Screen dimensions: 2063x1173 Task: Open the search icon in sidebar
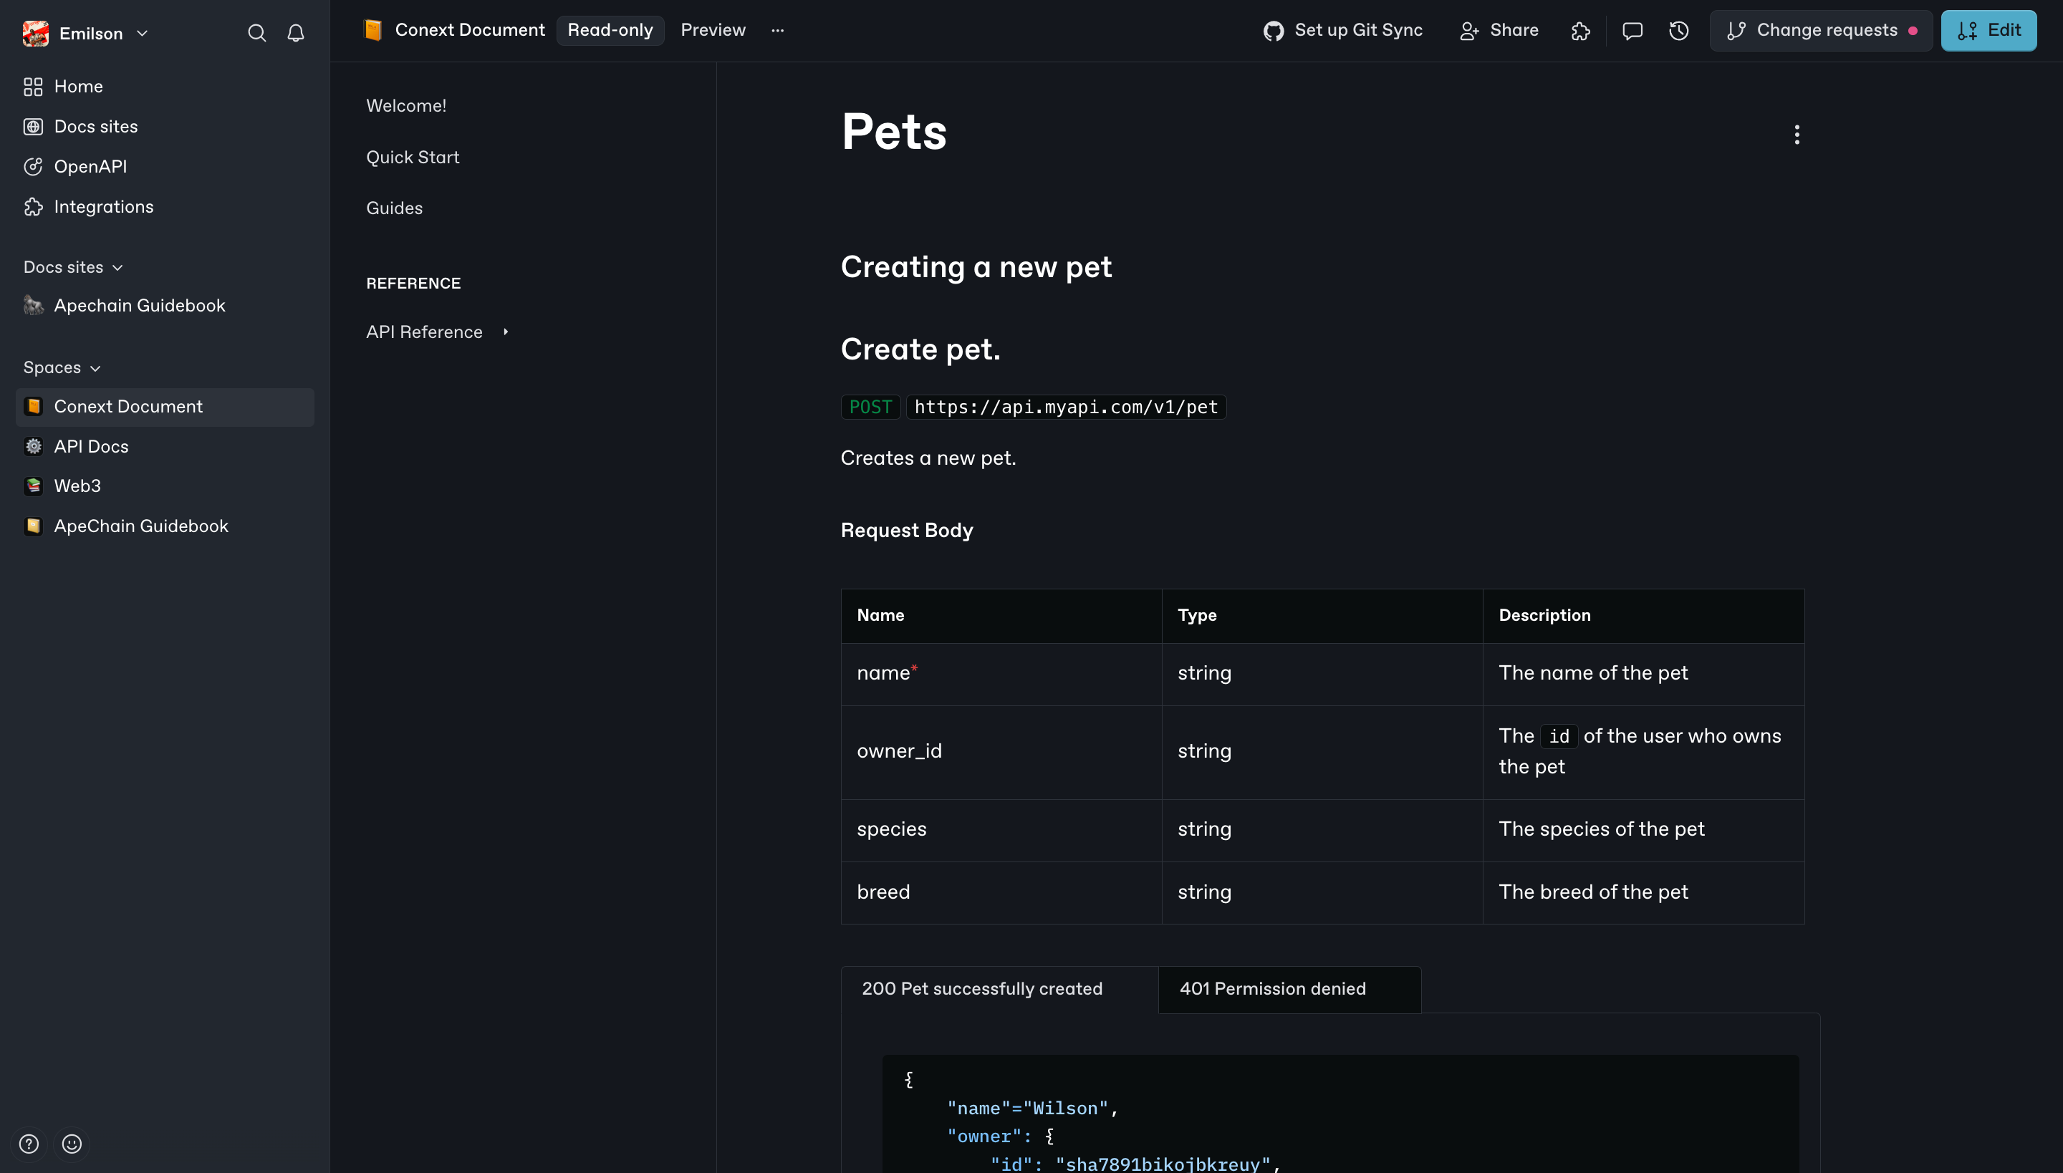256,33
